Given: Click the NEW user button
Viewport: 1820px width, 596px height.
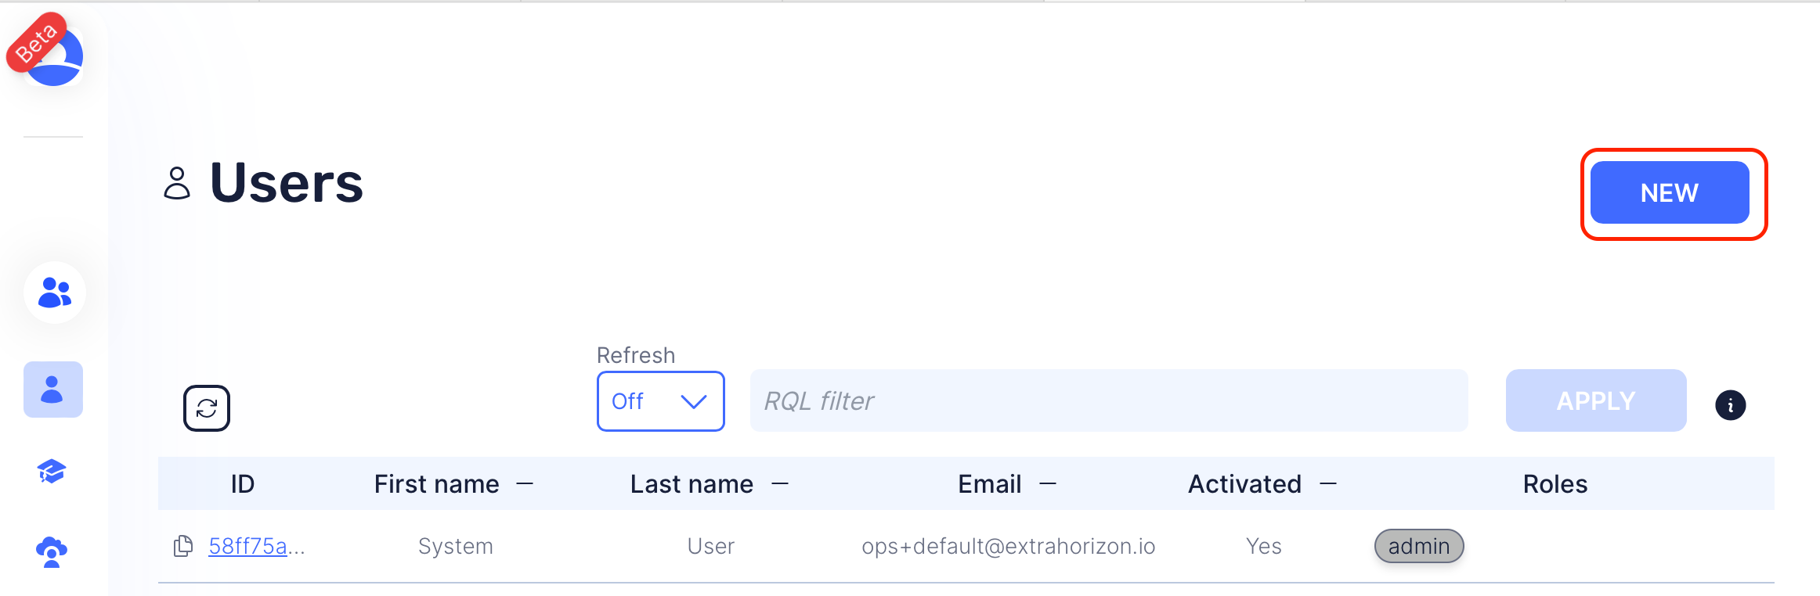Looking at the screenshot, I should (x=1669, y=192).
